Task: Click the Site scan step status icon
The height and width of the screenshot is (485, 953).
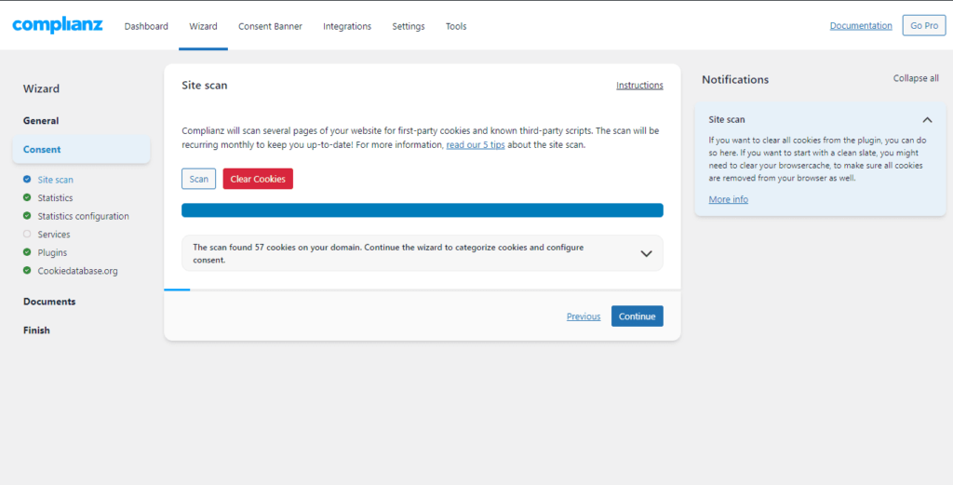Action: (x=27, y=180)
